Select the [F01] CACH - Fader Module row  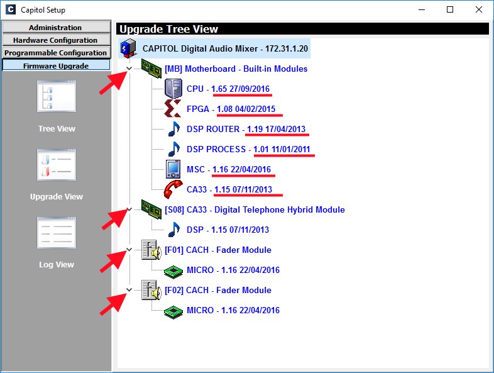coord(218,250)
